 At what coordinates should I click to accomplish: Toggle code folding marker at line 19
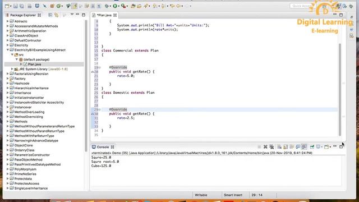[100, 67]
